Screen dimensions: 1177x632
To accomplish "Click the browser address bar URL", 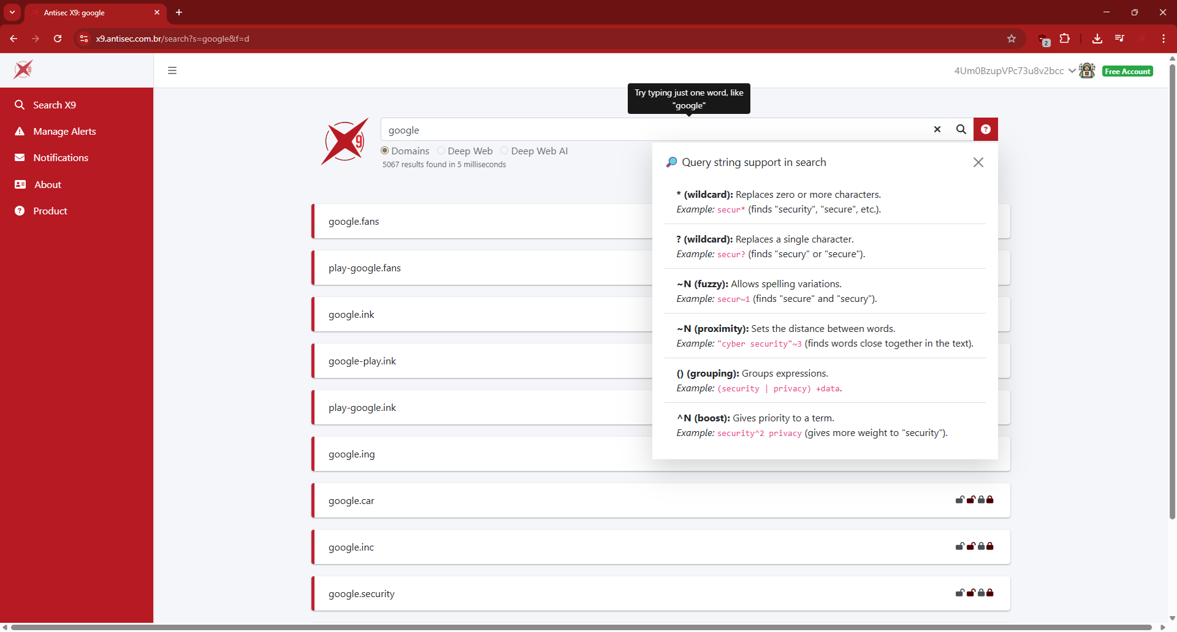I will (x=172, y=39).
